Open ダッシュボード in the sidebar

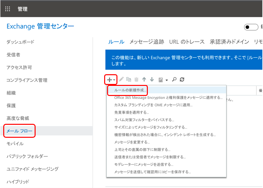[20, 42]
